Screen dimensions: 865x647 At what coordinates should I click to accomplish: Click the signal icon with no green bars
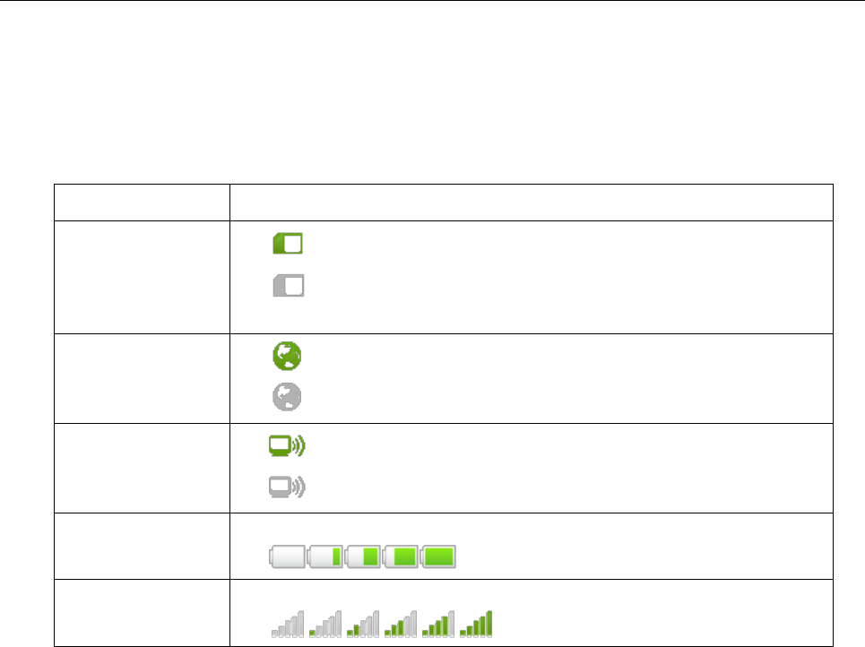(x=288, y=624)
